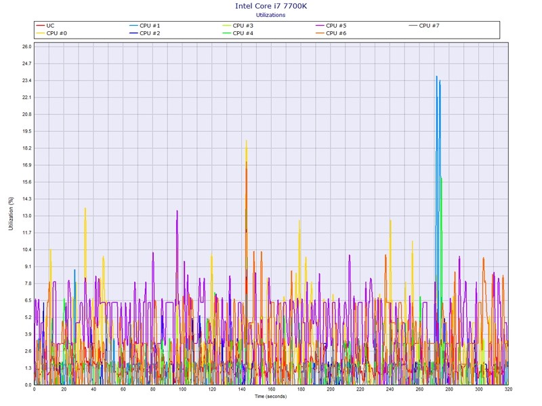The image size is (542, 406).
Task: Click the CPU #6 orange legend swatch
Action: pos(320,33)
